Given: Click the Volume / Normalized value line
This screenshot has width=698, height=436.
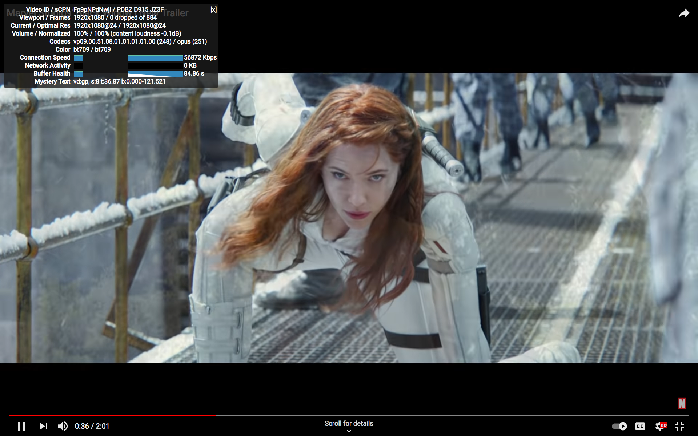Looking at the screenshot, I should (x=127, y=33).
